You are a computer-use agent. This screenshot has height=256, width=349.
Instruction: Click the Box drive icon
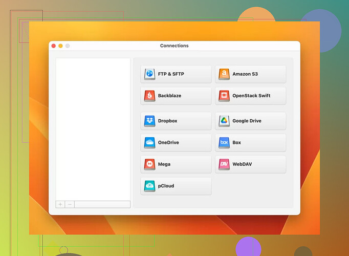(x=224, y=142)
